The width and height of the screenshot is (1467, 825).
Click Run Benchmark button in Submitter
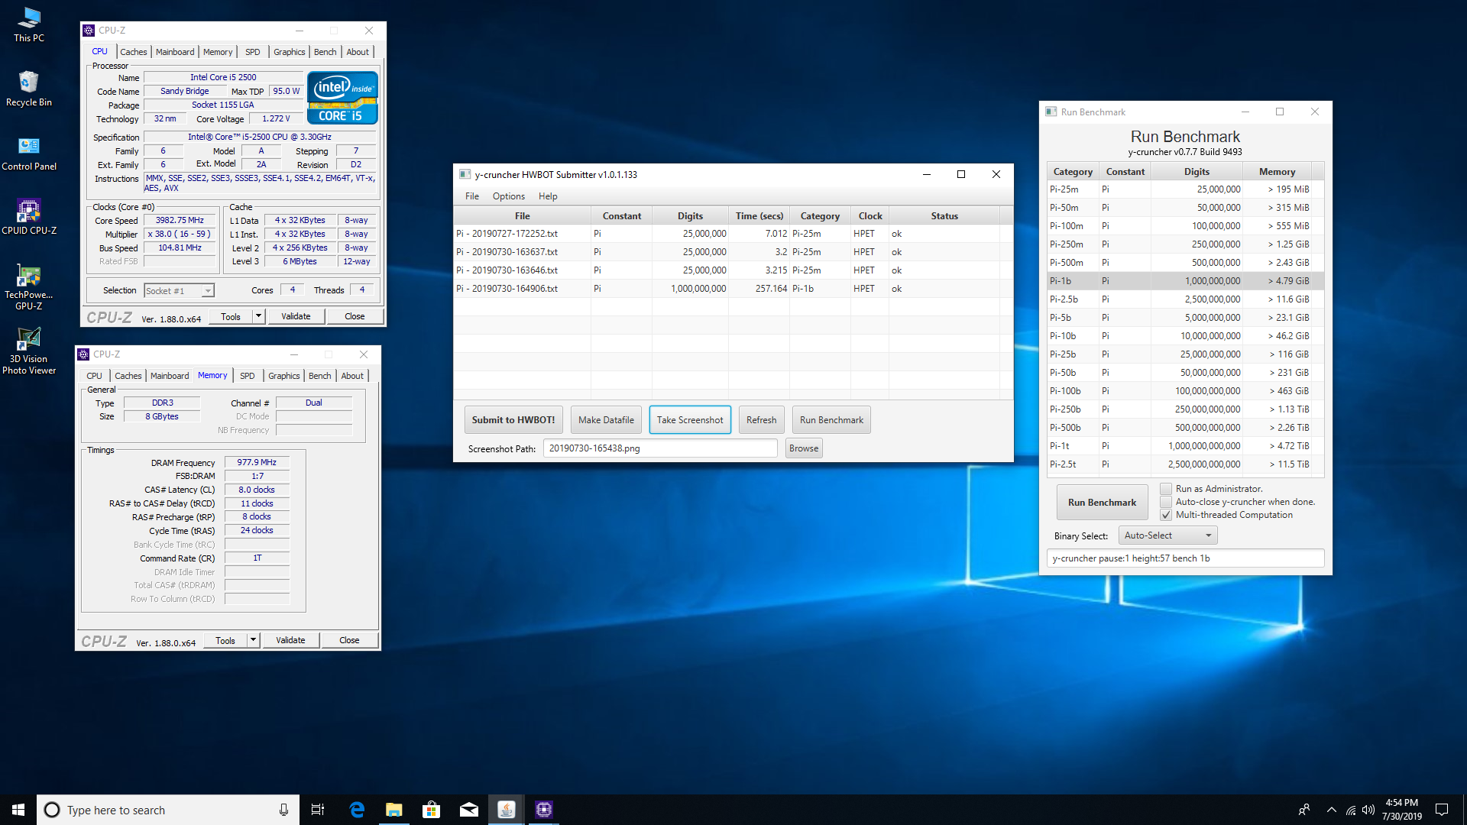point(831,420)
